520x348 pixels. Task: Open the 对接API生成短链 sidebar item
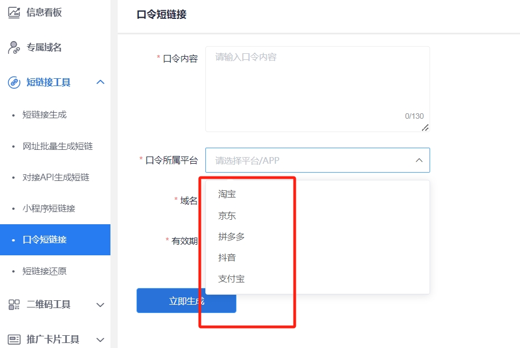click(x=55, y=178)
